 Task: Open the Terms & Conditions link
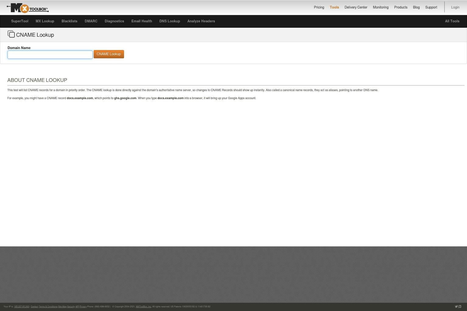tap(48, 306)
